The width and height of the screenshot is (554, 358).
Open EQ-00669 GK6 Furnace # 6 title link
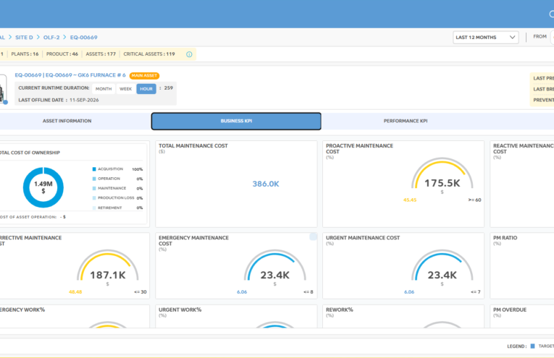click(70, 75)
